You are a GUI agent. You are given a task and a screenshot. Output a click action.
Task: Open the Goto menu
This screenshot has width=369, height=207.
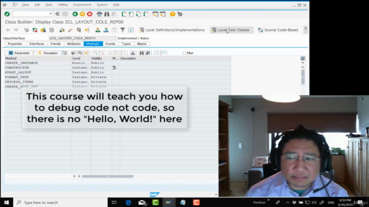click(49, 5)
